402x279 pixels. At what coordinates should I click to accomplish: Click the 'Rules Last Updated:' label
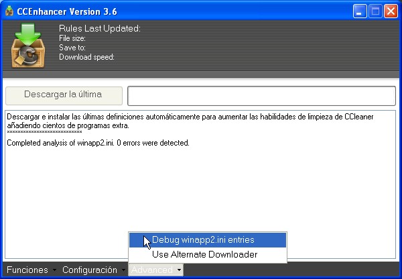100,28
